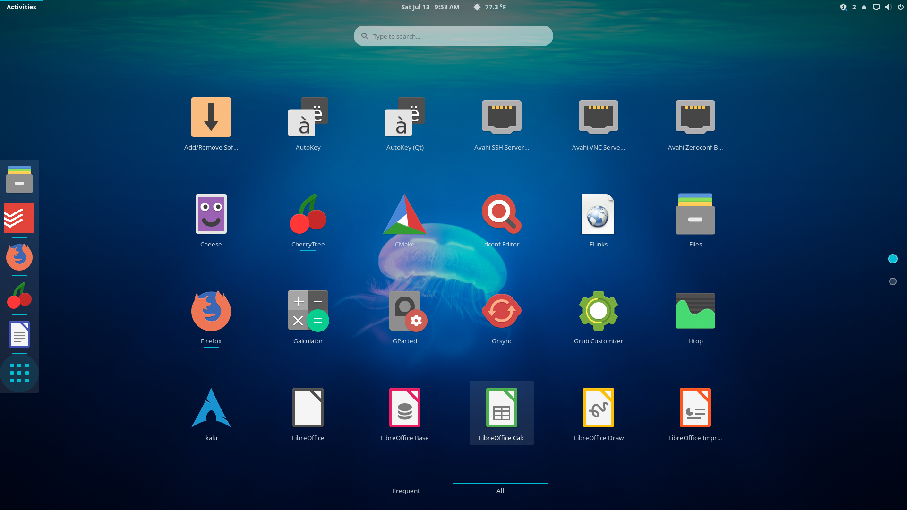Open the LibreOffice start center
The height and width of the screenshot is (510, 907).
click(x=308, y=414)
